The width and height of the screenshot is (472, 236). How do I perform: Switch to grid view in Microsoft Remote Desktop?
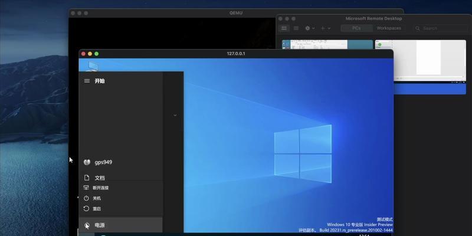(x=284, y=28)
